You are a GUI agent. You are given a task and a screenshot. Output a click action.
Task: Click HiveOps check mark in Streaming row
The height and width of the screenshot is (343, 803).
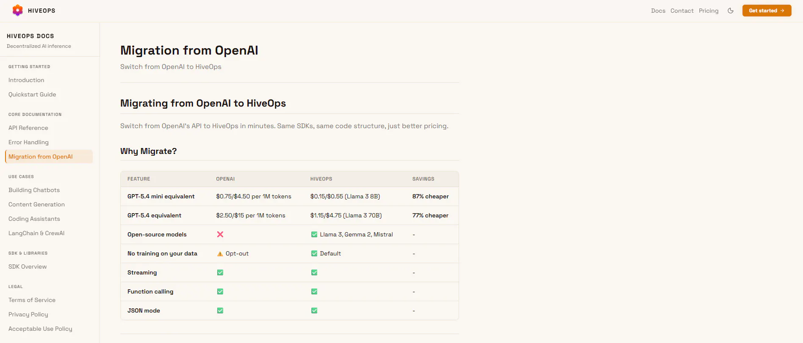click(314, 272)
